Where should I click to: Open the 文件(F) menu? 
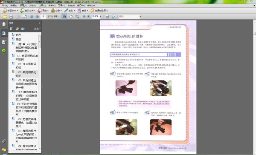coord(4,6)
